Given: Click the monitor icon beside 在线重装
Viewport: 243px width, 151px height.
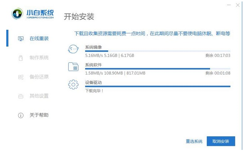Looking at the screenshot, I should 21,39.
